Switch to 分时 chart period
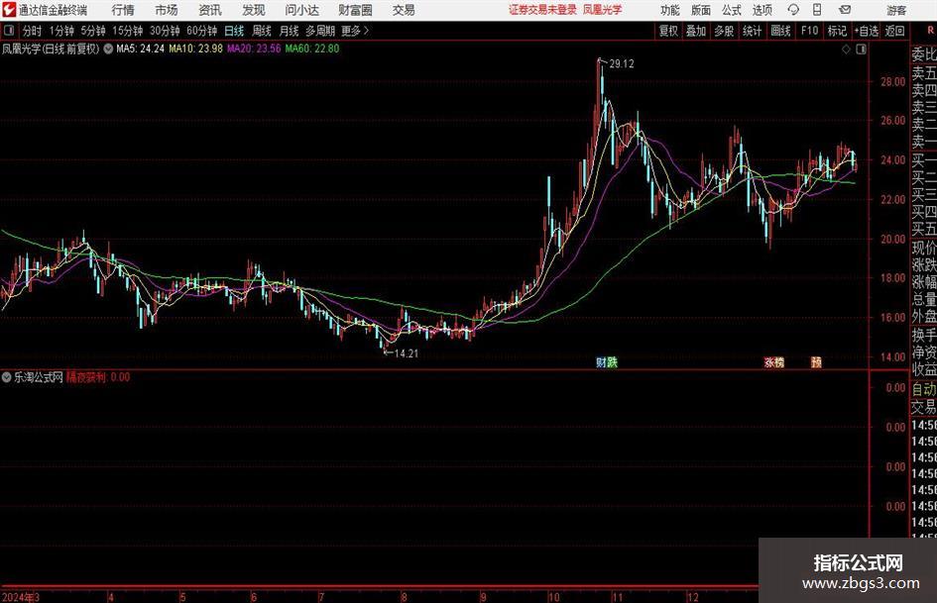Image resolution: width=937 pixels, height=603 pixels. click(x=33, y=31)
